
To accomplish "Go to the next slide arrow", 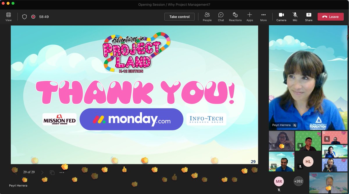I will tap(42, 172).
